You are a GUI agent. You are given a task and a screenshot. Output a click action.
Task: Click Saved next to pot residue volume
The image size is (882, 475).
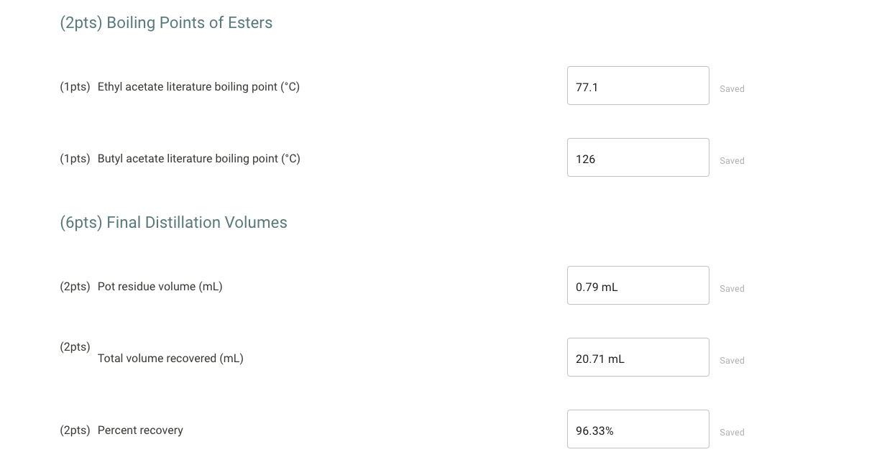click(732, 288)
